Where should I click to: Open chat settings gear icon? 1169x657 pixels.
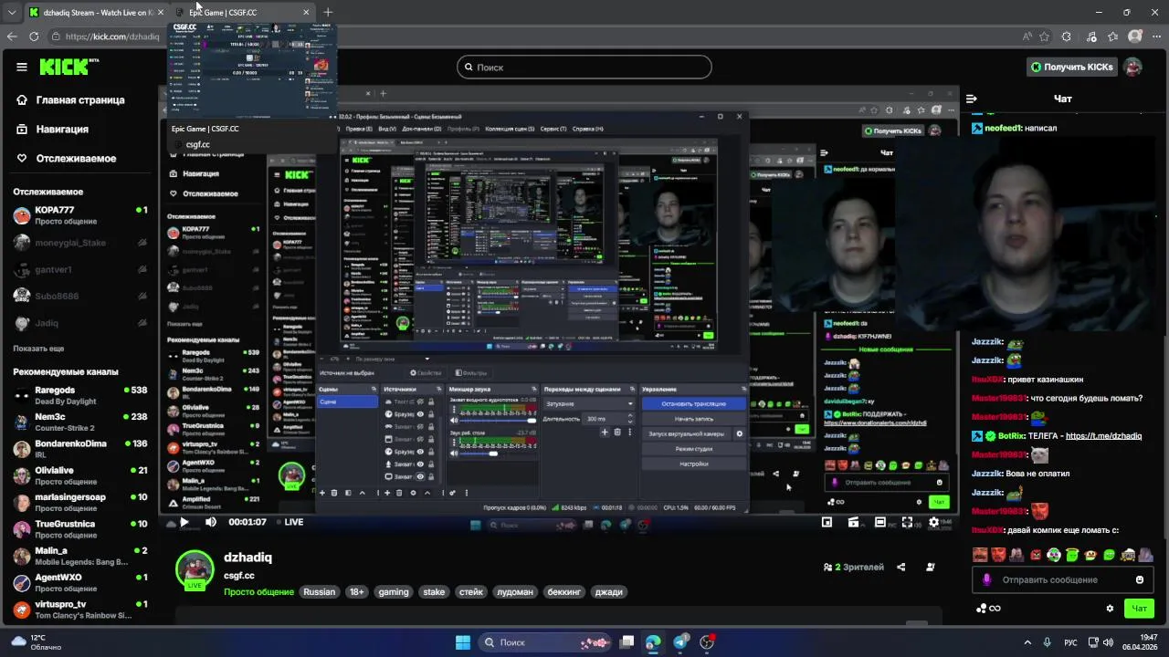[x=1111, y=609]
